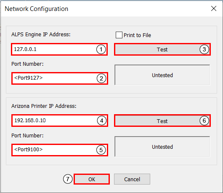Viewport: 223px width, 193px height.
Task: Test the Arizona Printer connection
Action: click(x=162, y=121)
